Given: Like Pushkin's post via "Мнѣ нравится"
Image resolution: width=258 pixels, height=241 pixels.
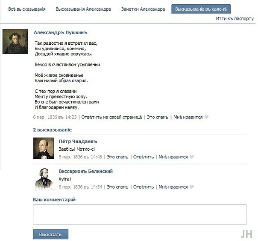Looking at the screenshot, I should point(188,117).
